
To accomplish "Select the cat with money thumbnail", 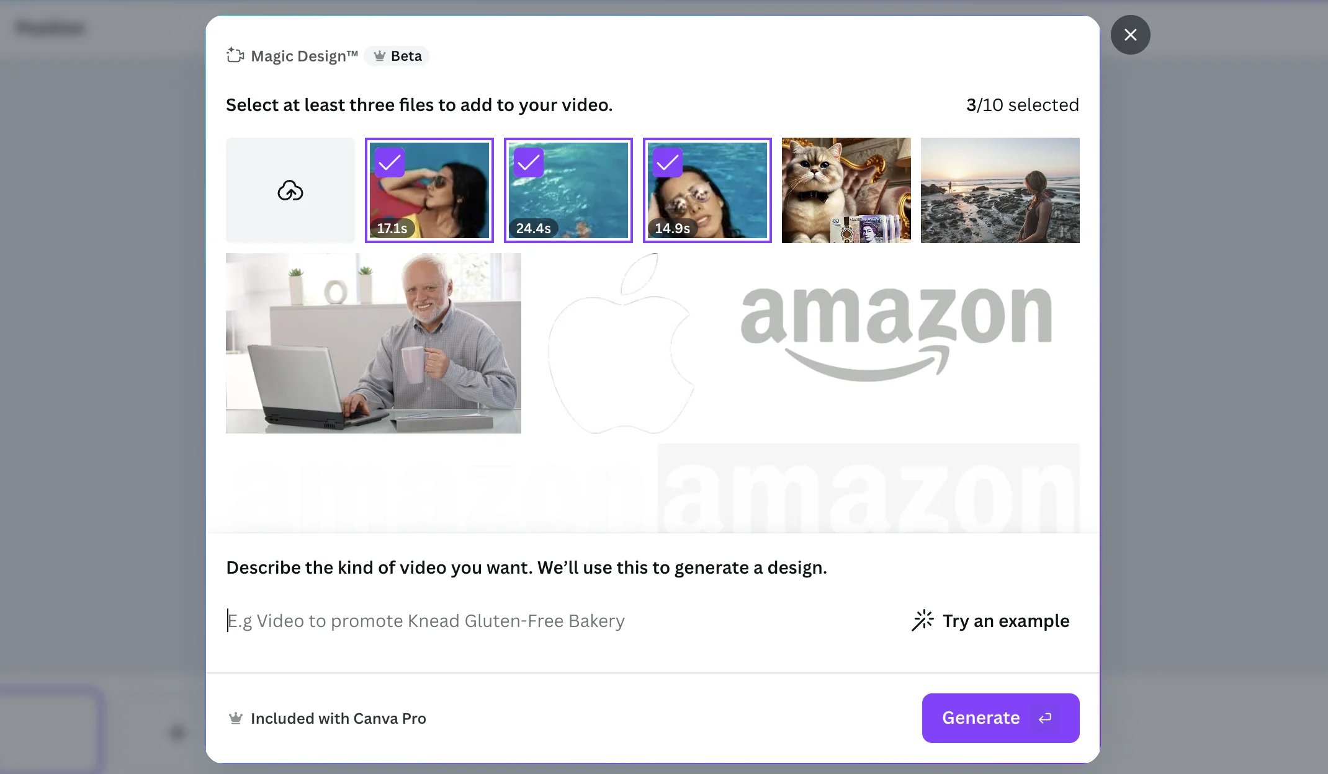I will 846,190.
